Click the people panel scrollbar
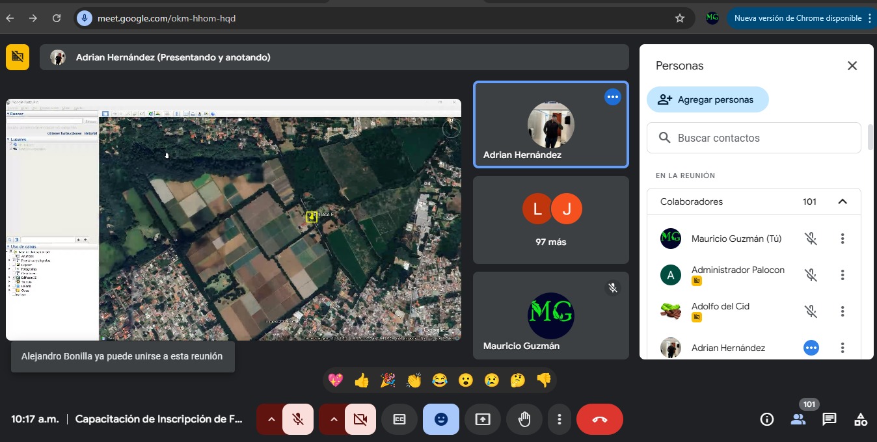 (x=870, y=136)
